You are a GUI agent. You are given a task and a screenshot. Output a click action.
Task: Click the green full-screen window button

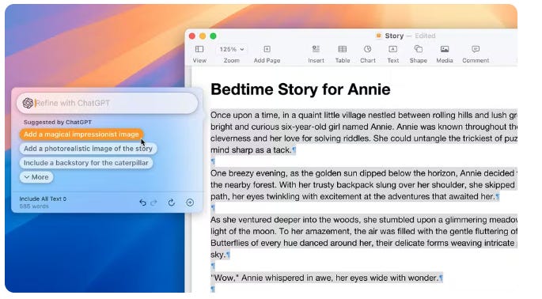[x=214, y=36]
